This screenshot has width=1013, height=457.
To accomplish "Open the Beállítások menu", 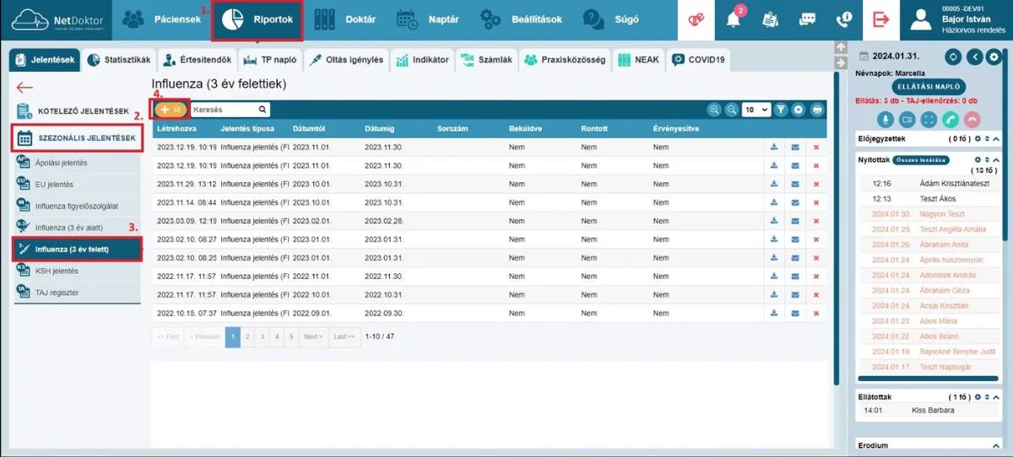I will point(521,19).
